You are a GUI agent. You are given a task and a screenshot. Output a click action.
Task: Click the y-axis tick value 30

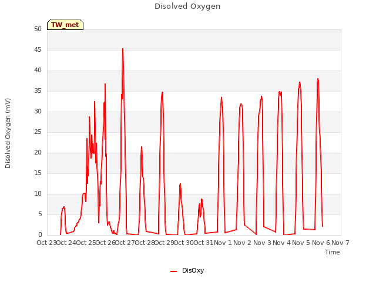pyautogui.click(x=38, y=112)
